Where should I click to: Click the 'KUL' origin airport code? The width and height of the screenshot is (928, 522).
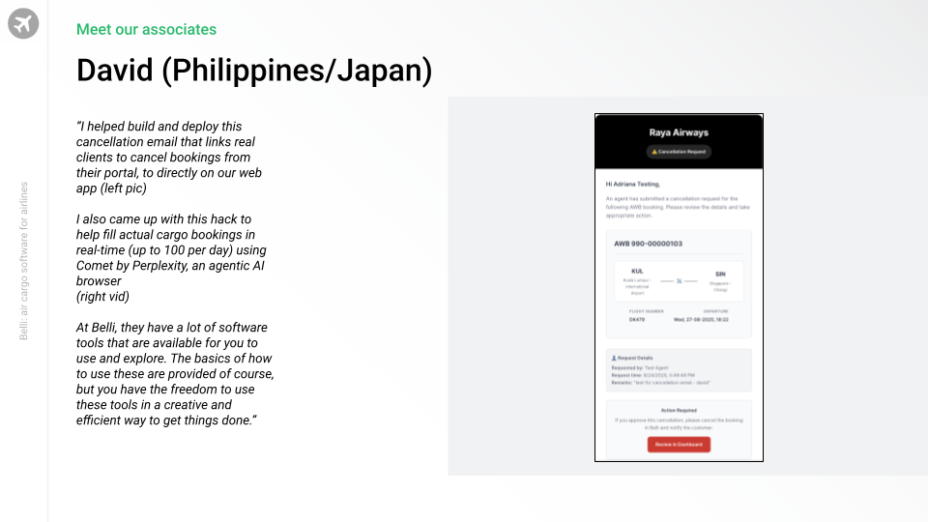point(637,271)
